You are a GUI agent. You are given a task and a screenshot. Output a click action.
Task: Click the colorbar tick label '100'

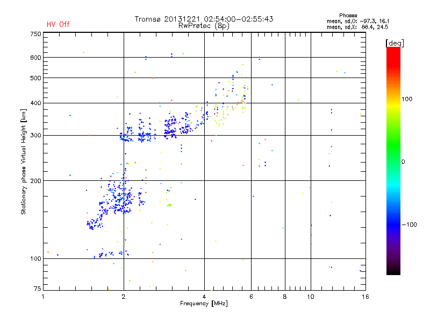click(x=407, y=99)
